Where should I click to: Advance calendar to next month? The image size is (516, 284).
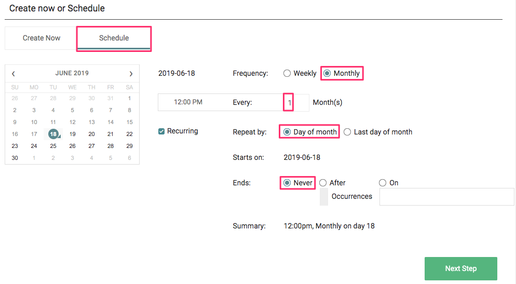pyautogui.click(x=131, y=74)
